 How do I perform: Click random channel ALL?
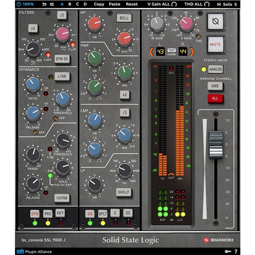pos(215,98)
